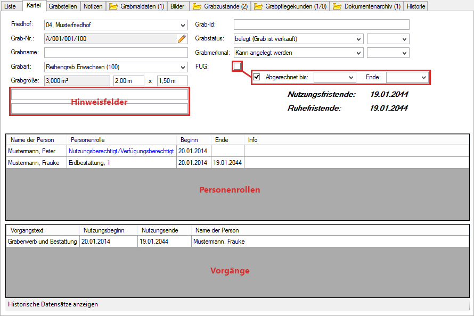
Task: Click the folder icon on Grabpflegekunden tab
Action: pyautogui.click(x=258, y=6)
